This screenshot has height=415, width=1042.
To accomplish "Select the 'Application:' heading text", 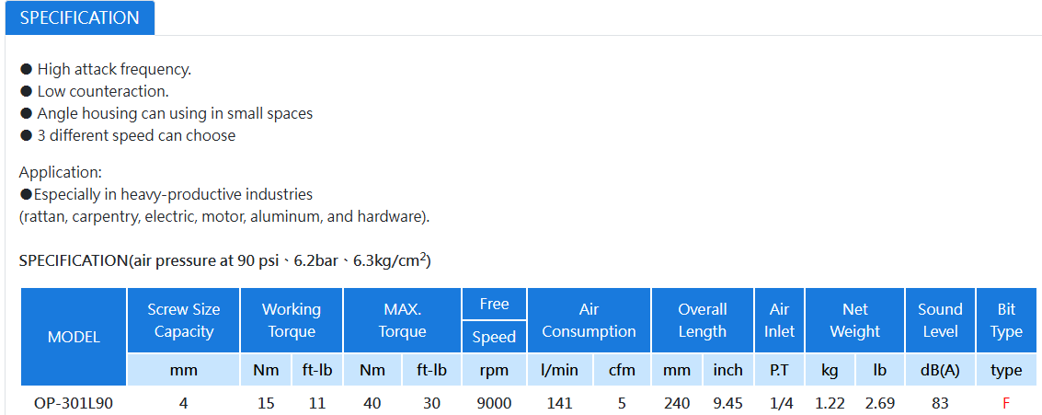I will (x=61, y=172).
